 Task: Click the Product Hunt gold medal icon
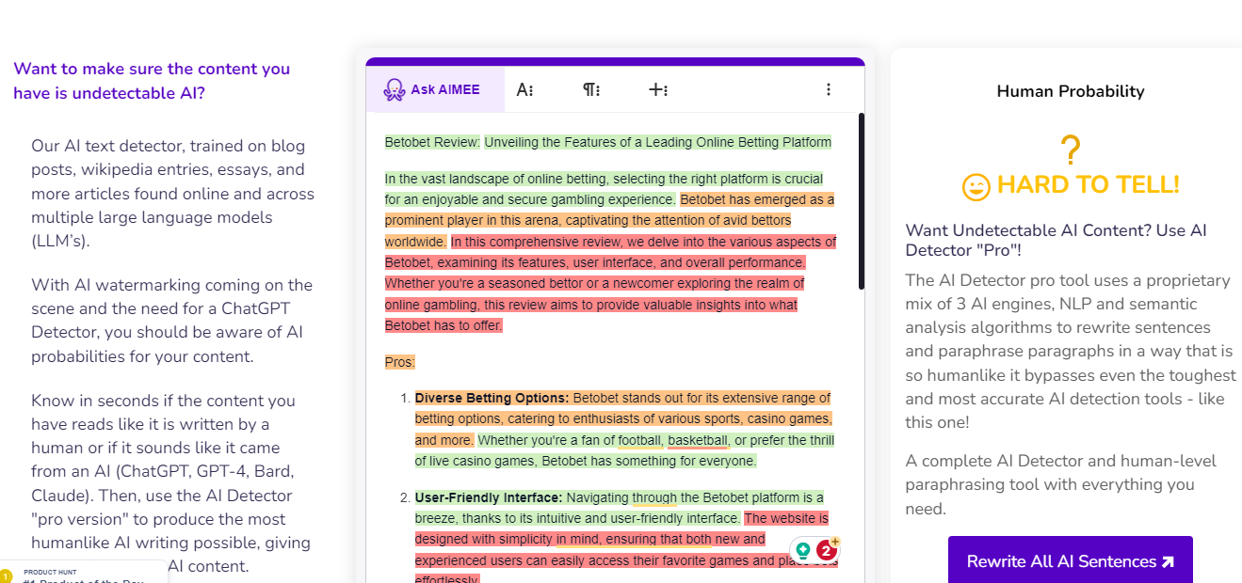(x=6, y=575)
